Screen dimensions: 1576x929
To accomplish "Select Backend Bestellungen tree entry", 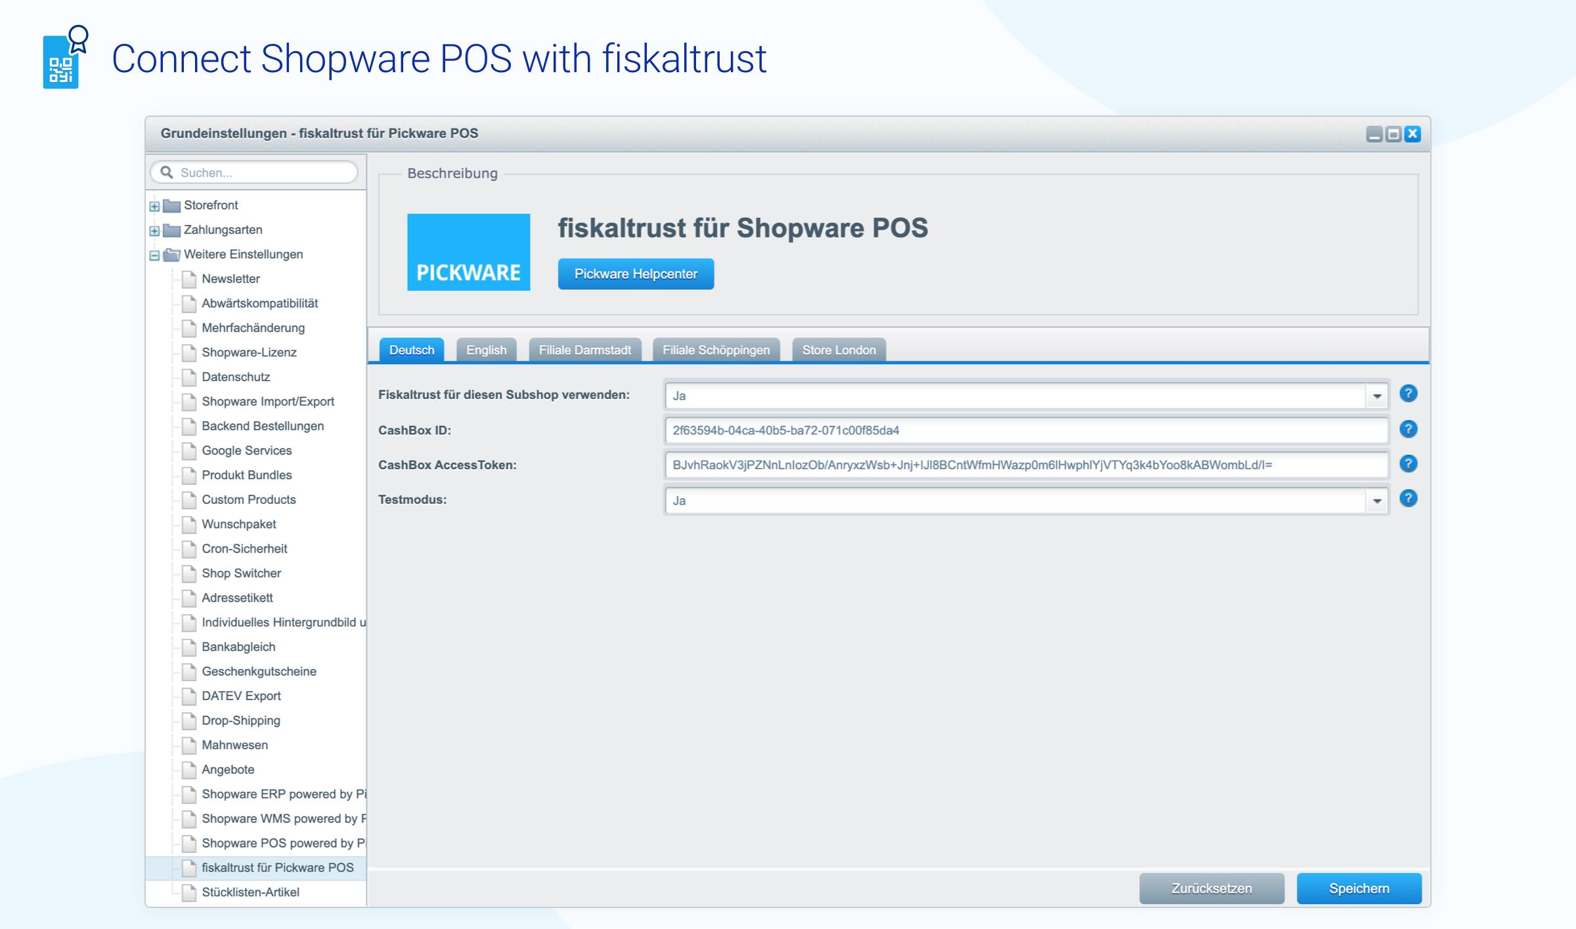I will point(263,426).
